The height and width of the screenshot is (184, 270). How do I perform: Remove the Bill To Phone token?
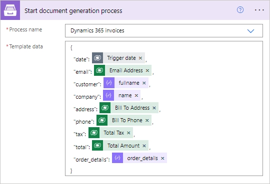(x=147, y=120)
